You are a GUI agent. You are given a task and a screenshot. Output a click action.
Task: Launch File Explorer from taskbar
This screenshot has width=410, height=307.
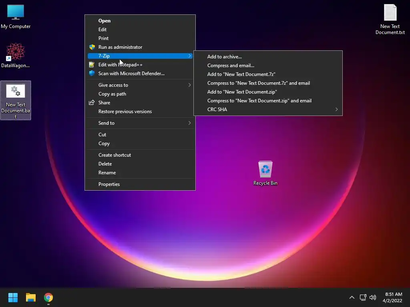(30, 297)
